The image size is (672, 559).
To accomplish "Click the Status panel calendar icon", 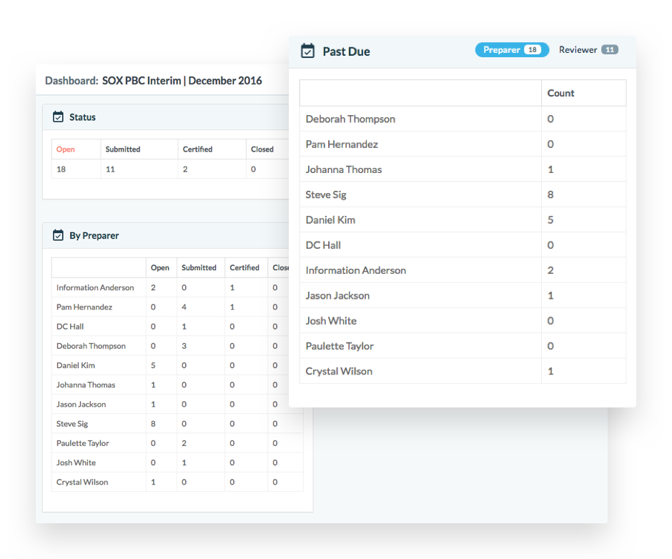I will coord(58,117).
